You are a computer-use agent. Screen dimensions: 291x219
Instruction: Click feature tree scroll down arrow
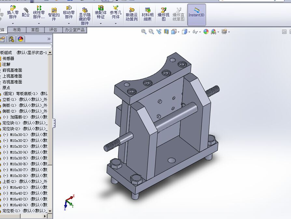(x=50, y=211)
